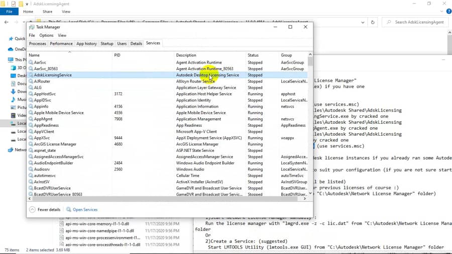Click the search magnifier icon in Explorer
Screen dimensions: 452x254
click(x=389, y=22)
